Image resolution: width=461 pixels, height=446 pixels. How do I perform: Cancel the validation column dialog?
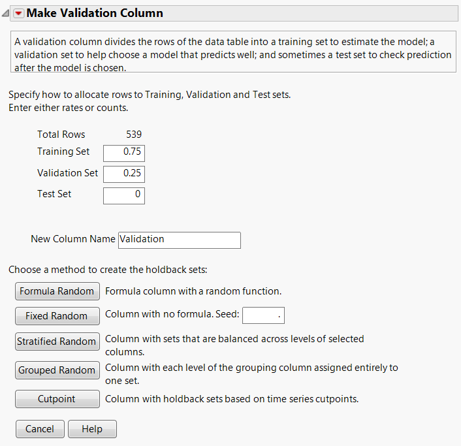40,429
